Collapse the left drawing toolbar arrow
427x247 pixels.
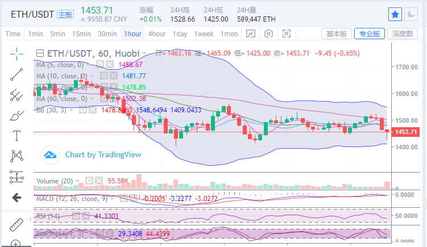pyautogui.click(x=30, y=219)
